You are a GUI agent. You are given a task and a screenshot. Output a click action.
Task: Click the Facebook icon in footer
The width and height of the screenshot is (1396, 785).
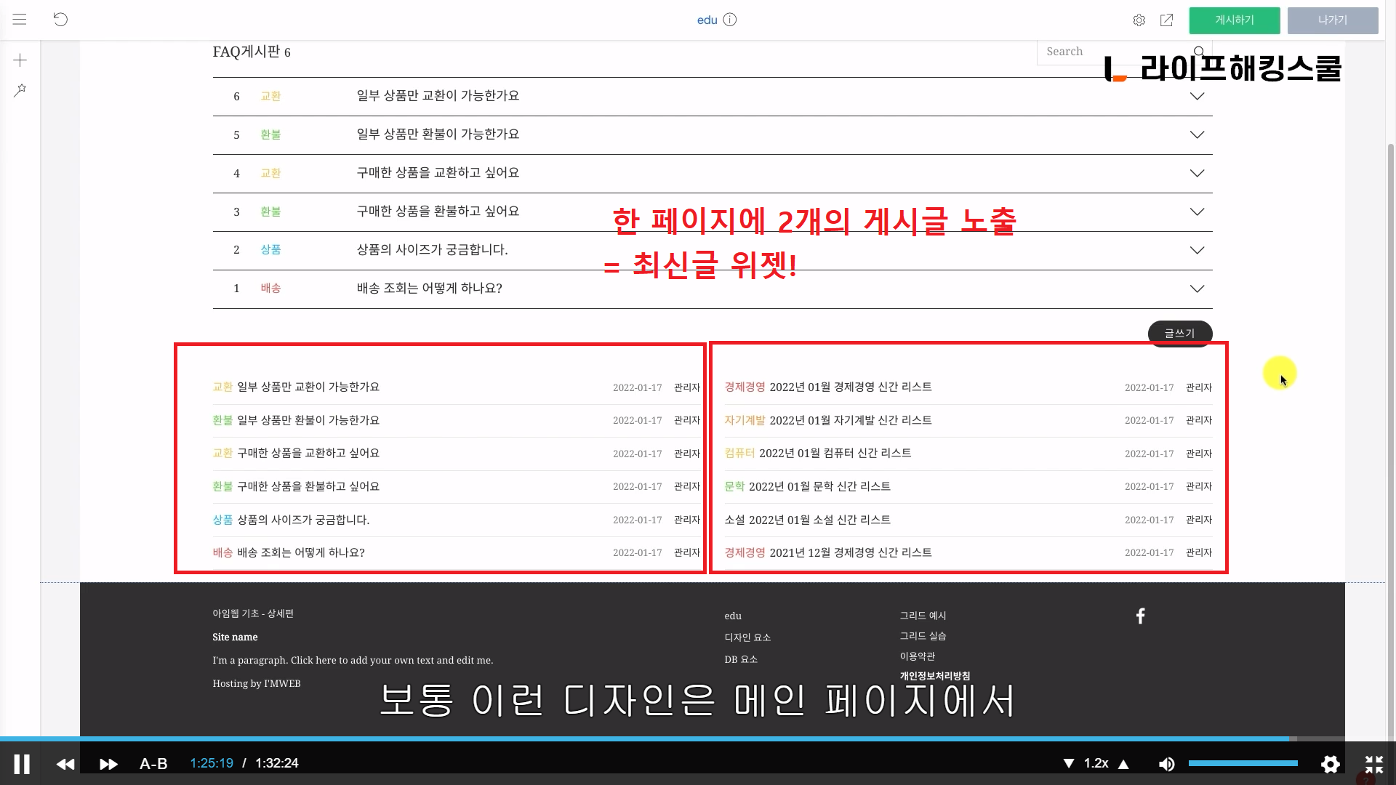click(1140, 616)
